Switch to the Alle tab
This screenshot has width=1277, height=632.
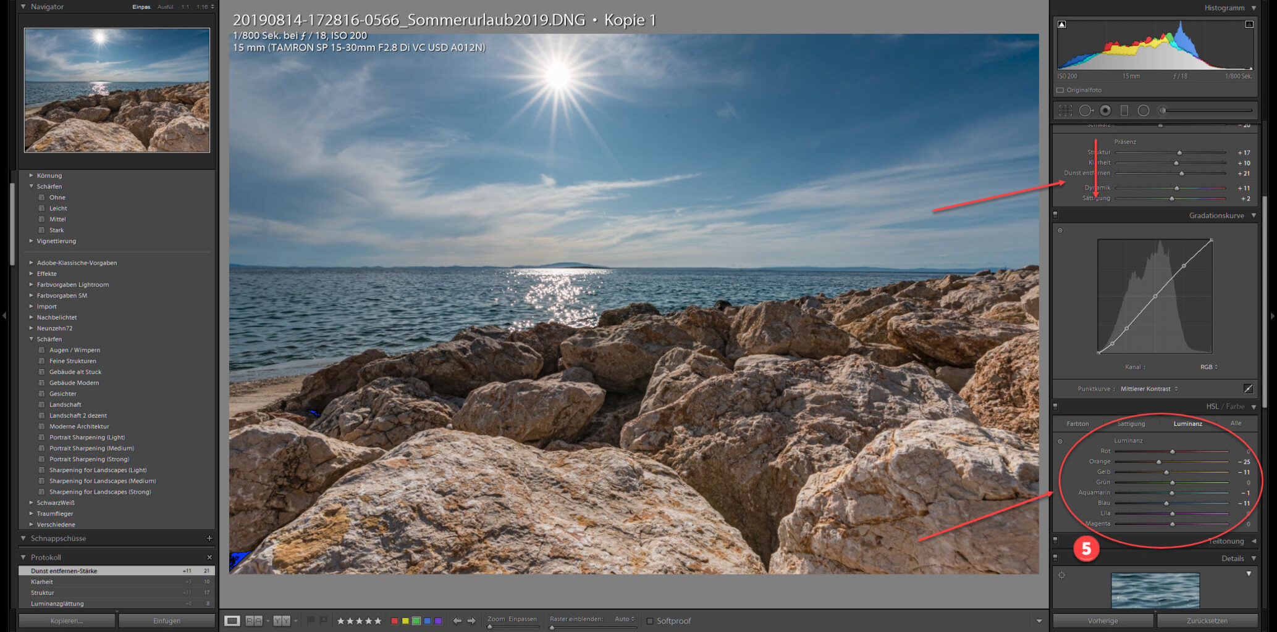click(1236, 423)
